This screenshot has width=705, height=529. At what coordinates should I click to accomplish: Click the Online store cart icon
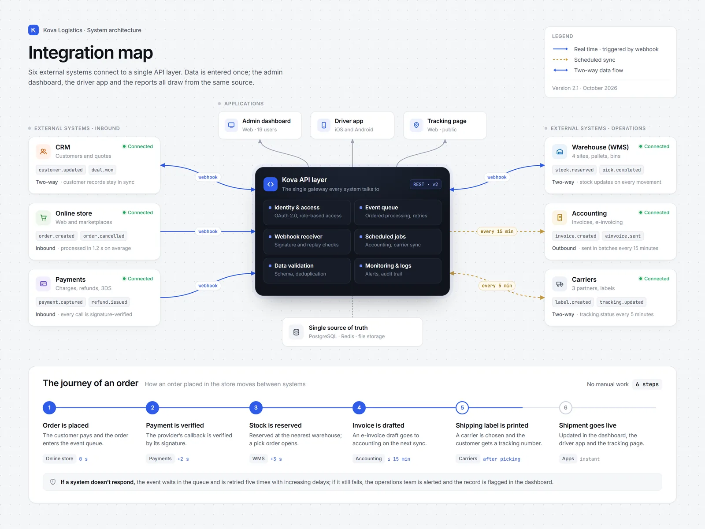[43, 218]
